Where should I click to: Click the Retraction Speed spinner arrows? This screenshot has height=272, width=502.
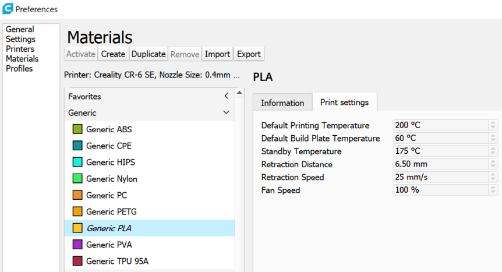pos(493,177)
